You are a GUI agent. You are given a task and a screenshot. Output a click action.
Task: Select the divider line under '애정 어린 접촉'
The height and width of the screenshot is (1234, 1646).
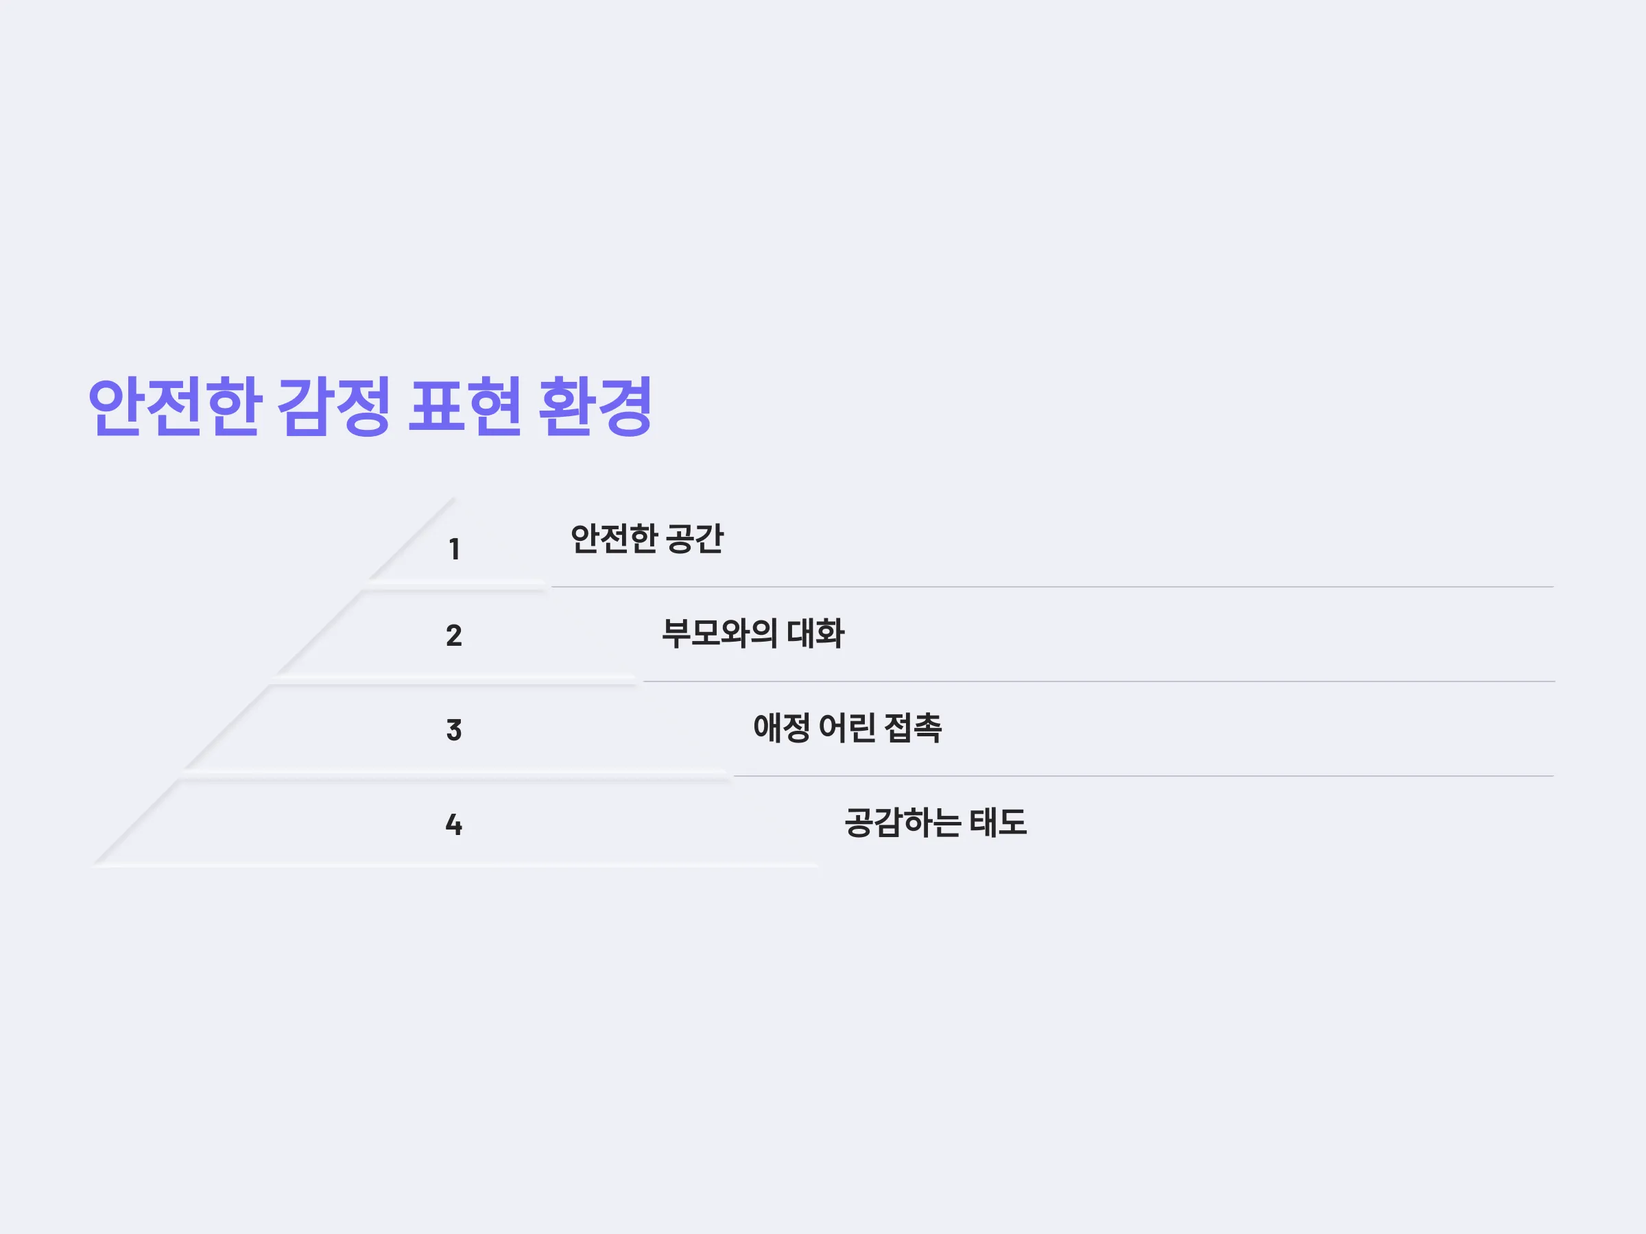(1144, 776)
